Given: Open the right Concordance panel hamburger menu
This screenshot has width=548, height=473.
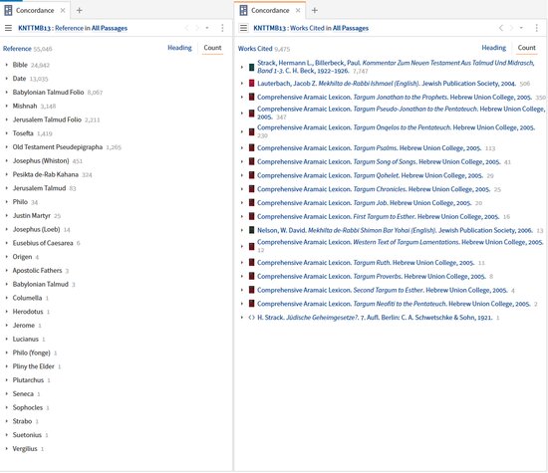Looking at the screenshot, I should click(x=243, y=28).
